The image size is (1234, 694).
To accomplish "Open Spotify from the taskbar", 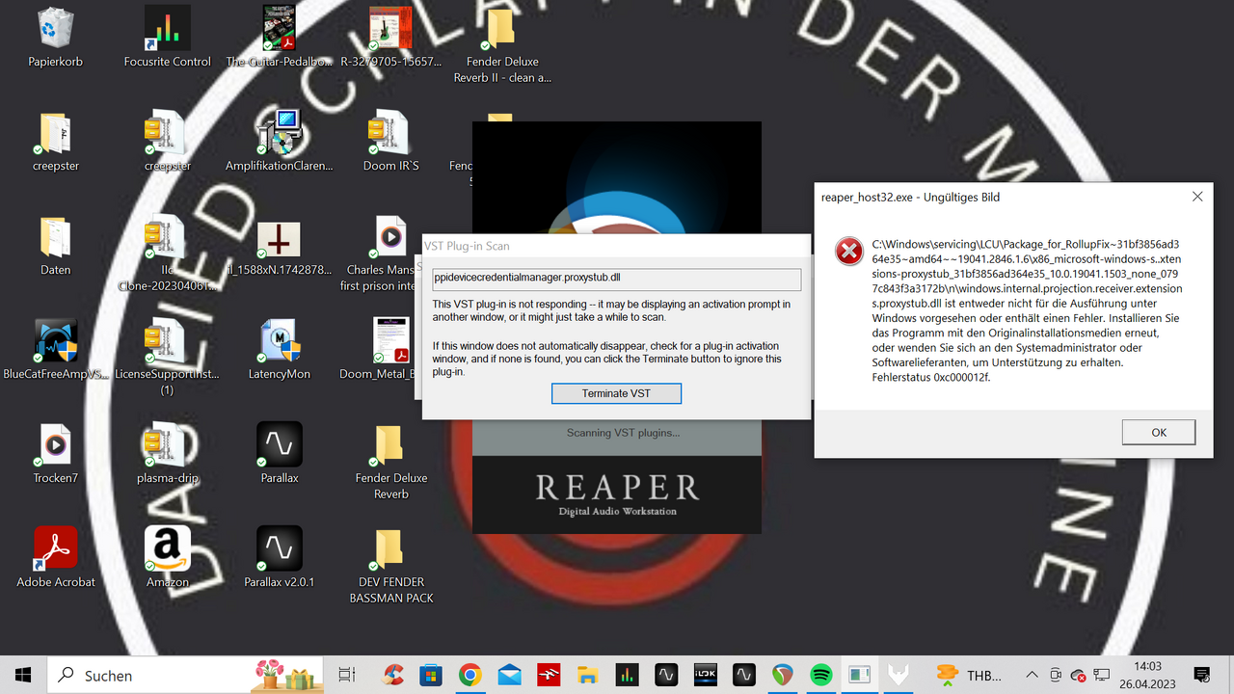I will click(821, 675).
